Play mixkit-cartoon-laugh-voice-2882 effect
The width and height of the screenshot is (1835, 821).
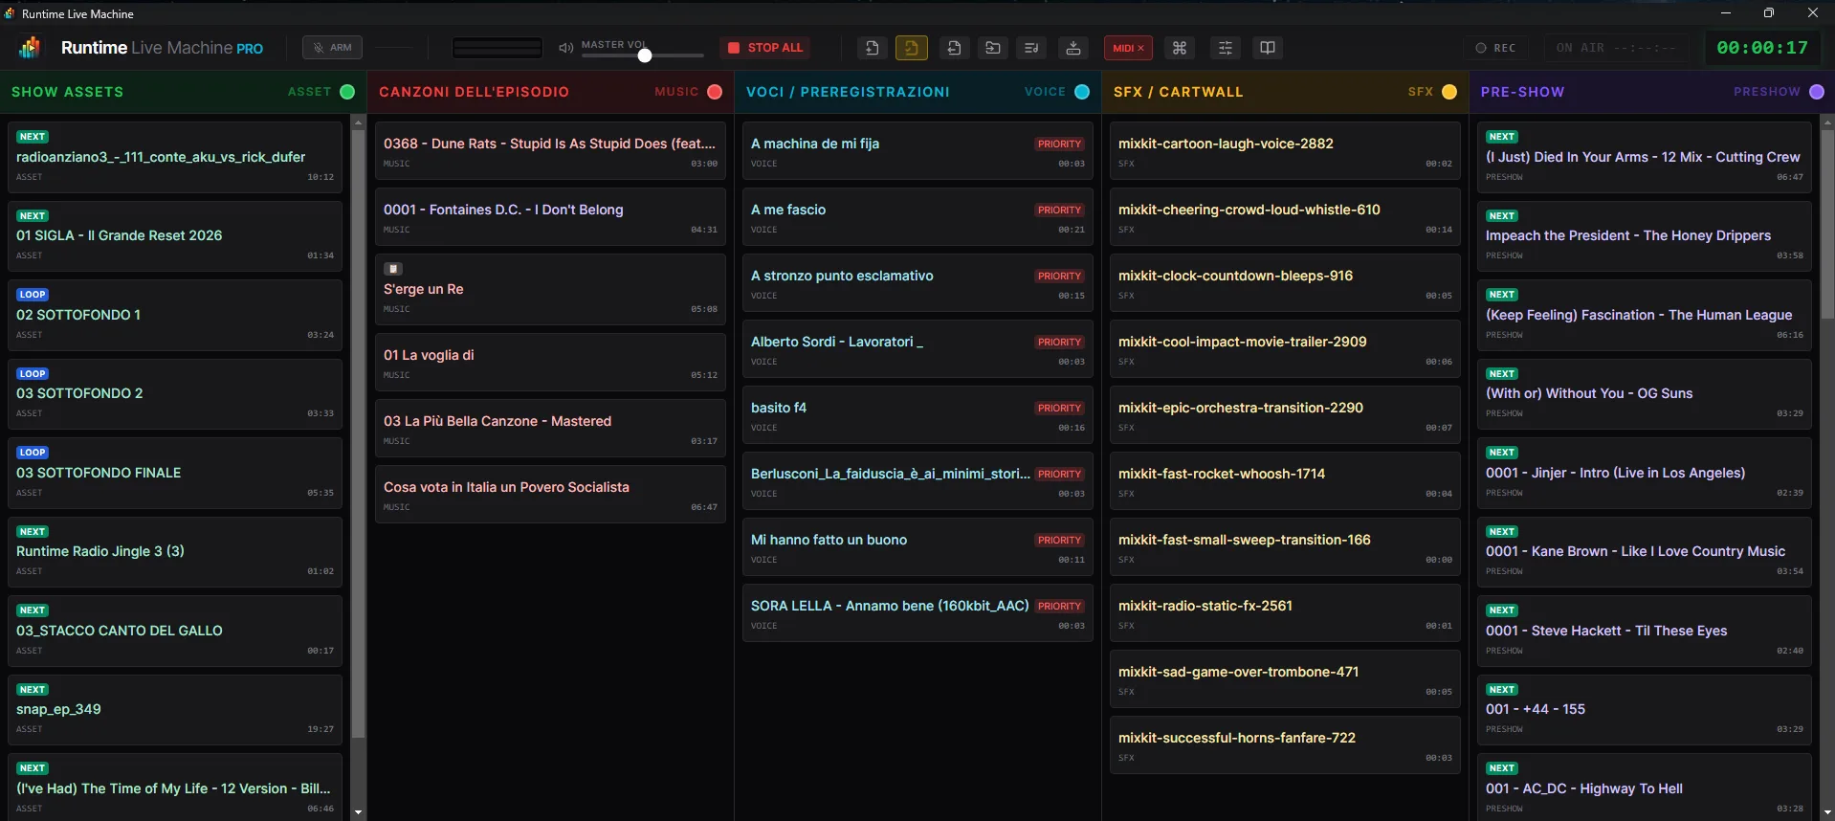1285,151
